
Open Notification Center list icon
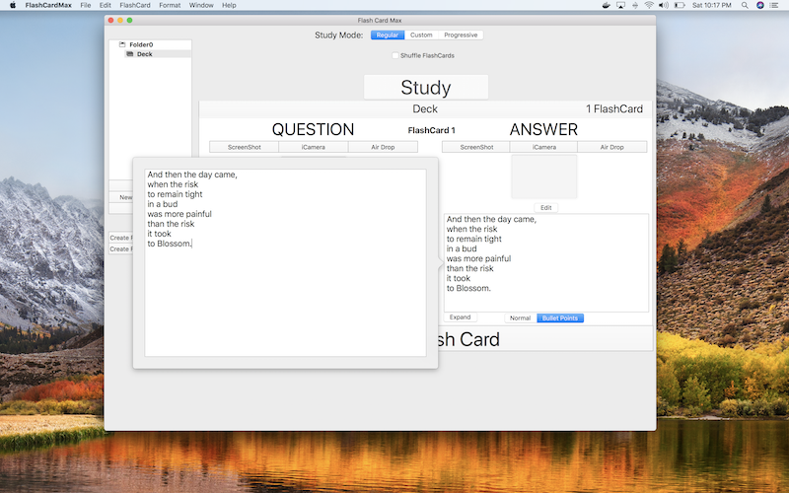774,5
